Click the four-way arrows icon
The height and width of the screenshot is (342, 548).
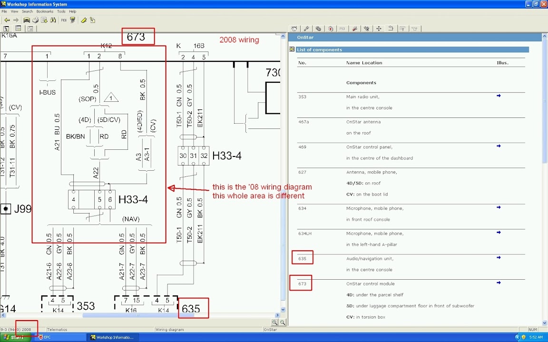point(379,29)
